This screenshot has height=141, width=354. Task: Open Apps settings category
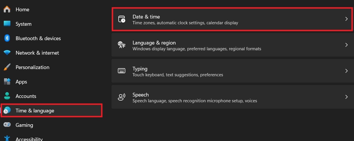coord(21,82)
